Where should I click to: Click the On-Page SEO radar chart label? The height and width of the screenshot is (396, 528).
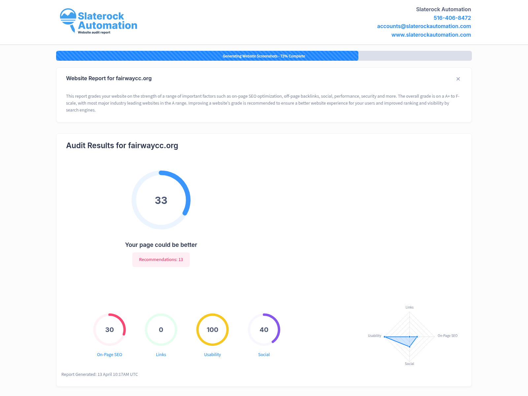tap(447, 336)
